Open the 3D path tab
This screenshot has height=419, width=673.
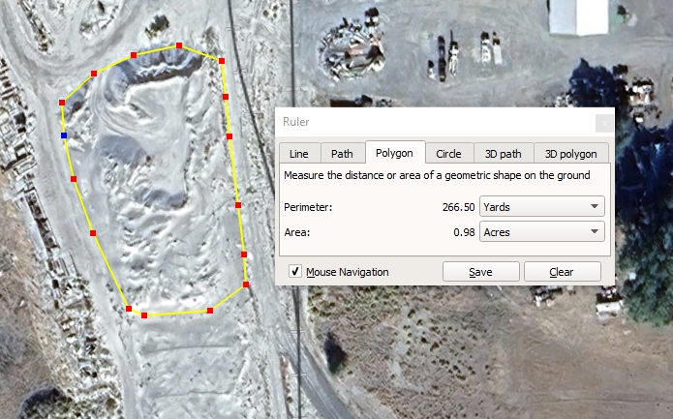(x=504, y=154)
